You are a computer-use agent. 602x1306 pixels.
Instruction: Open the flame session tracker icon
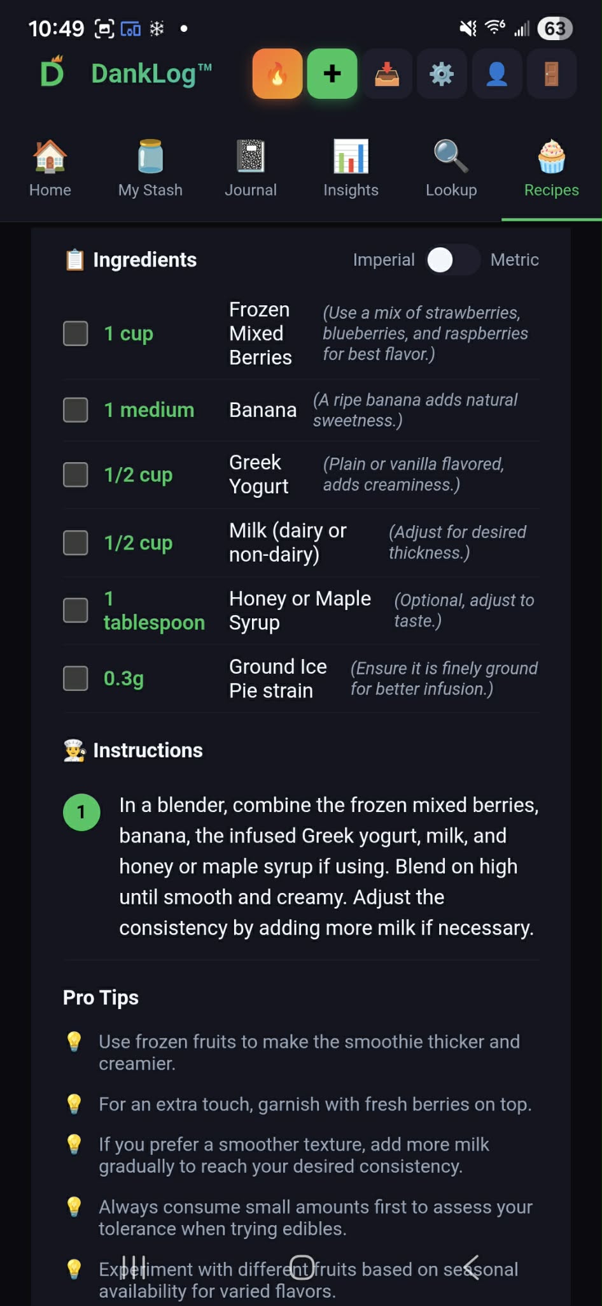277,74
